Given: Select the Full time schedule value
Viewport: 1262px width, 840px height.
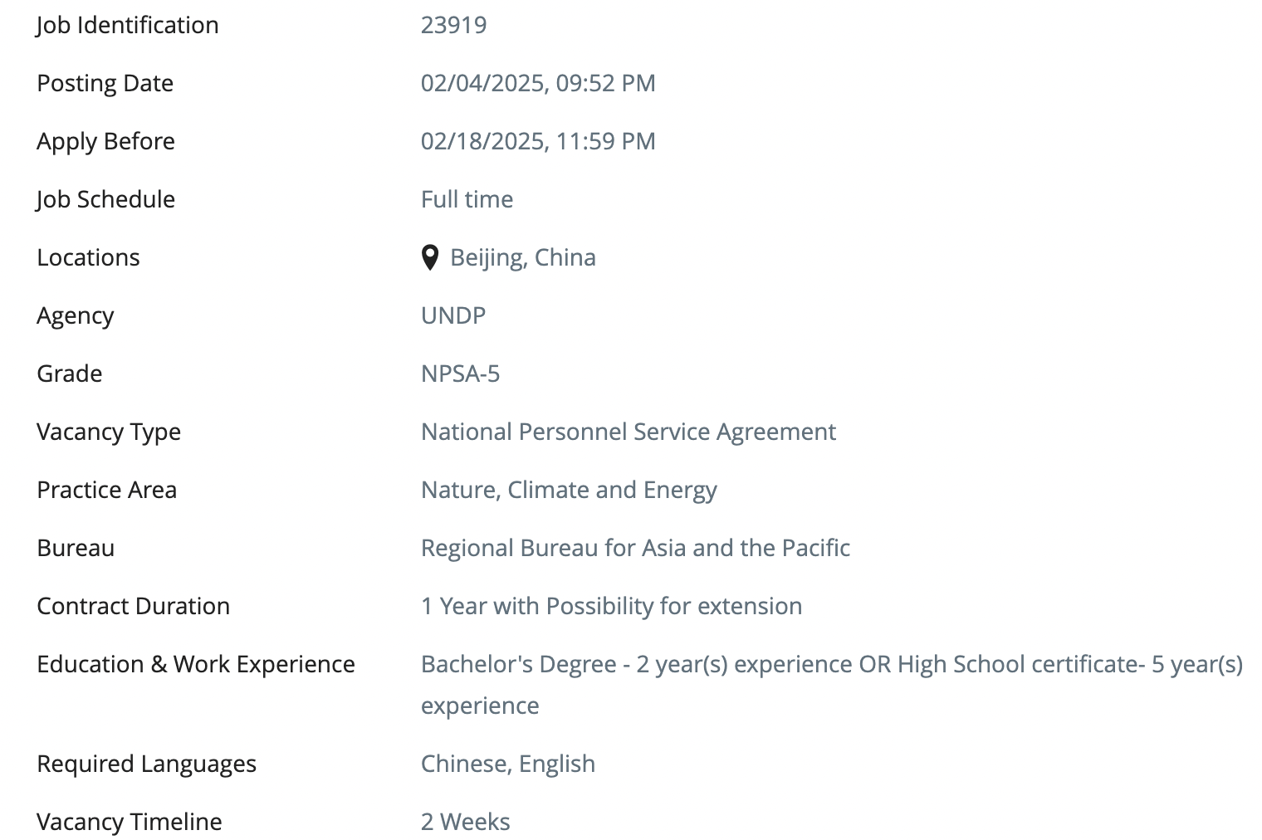Looking at the screenshot, I should [467, 199].
